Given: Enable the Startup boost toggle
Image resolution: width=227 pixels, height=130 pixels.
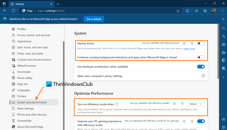Looking at the screenshot, I should pos(201,43).
